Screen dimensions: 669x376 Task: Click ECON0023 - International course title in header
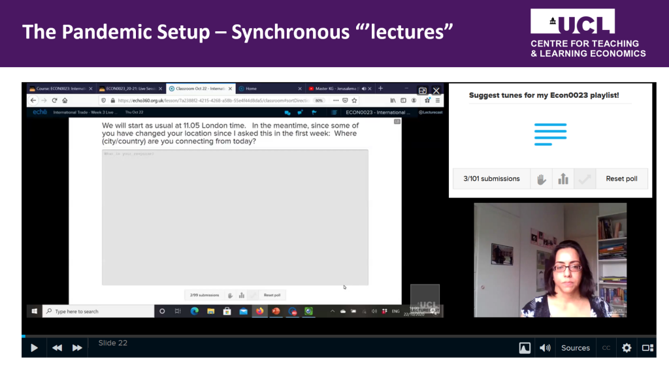click(378, 112)
